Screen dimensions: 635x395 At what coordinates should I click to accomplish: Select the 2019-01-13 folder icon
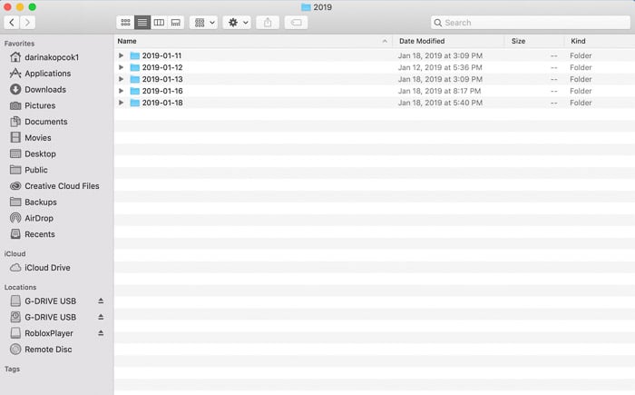pyautogui.click(x=135, y=79)
